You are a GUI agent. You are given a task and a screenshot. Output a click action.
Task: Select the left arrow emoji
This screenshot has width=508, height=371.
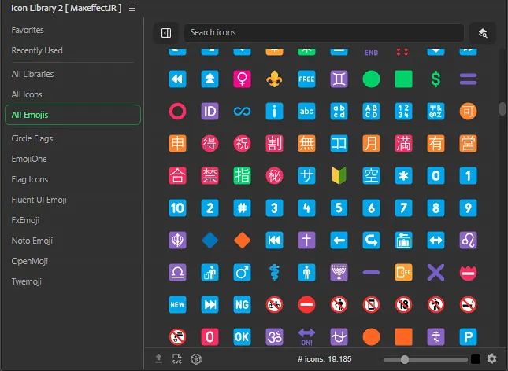coord(339,240)
